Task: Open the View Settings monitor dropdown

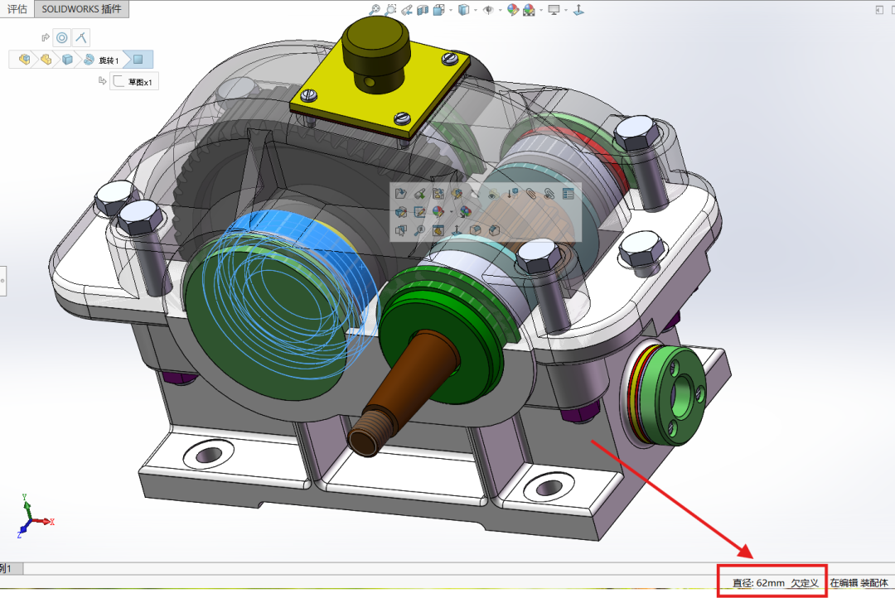Action: [x=564, y=10]
